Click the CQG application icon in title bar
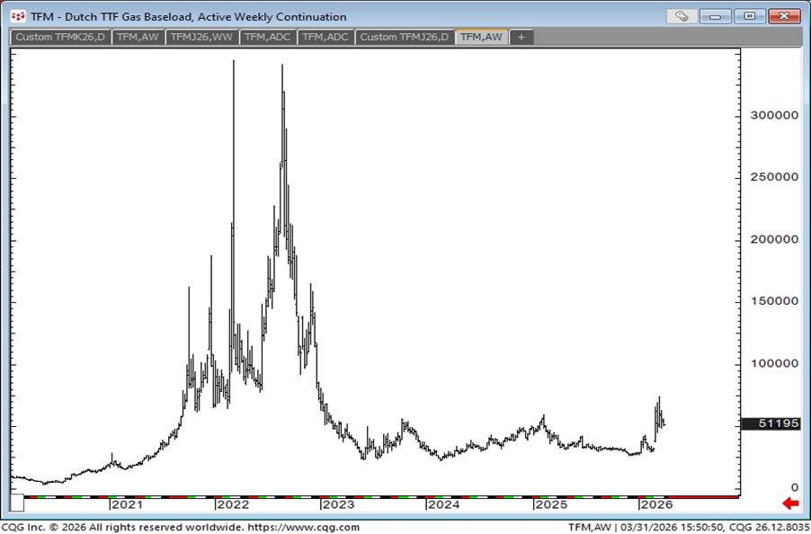The height and width of the screenshot is (534, 811). [x=17, y=16]
